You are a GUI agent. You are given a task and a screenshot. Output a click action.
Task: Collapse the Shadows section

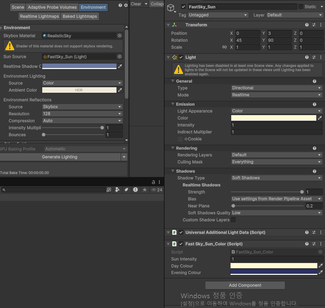coord(173,171)
